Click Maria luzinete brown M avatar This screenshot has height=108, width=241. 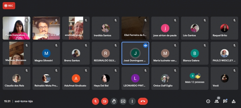pos(165,53)
